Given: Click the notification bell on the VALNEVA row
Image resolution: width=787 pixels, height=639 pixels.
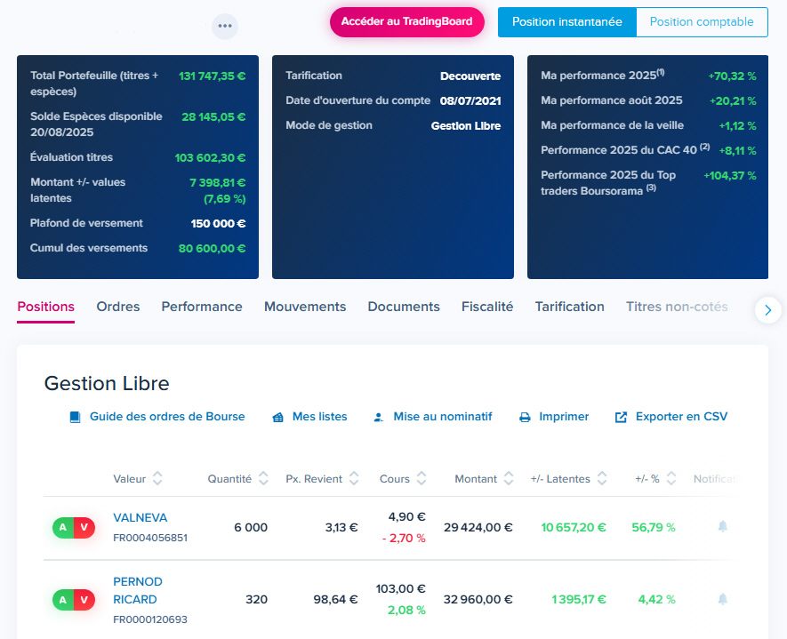Looking at the screenshot, I should click(x=722, y=527).
